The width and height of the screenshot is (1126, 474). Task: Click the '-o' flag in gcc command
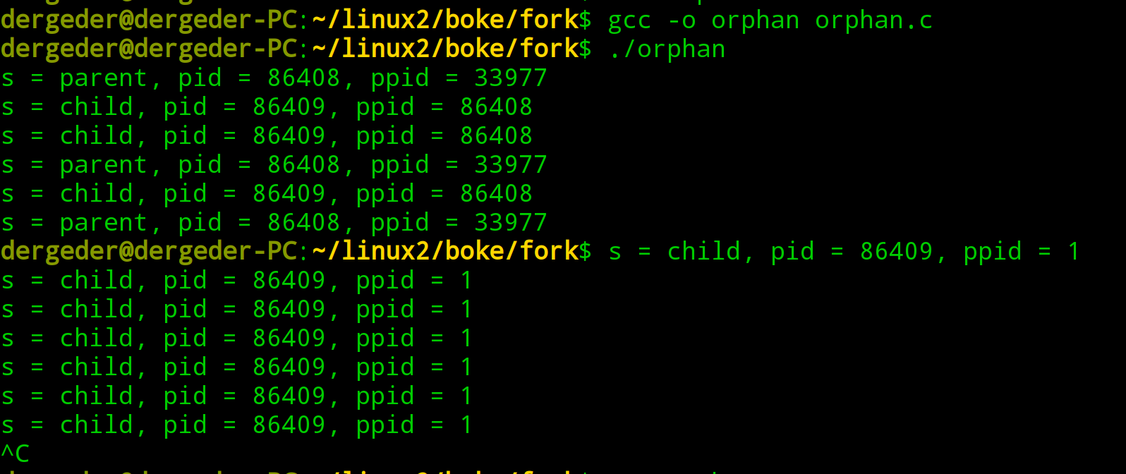pyautogui.click(x=682, y=21)
